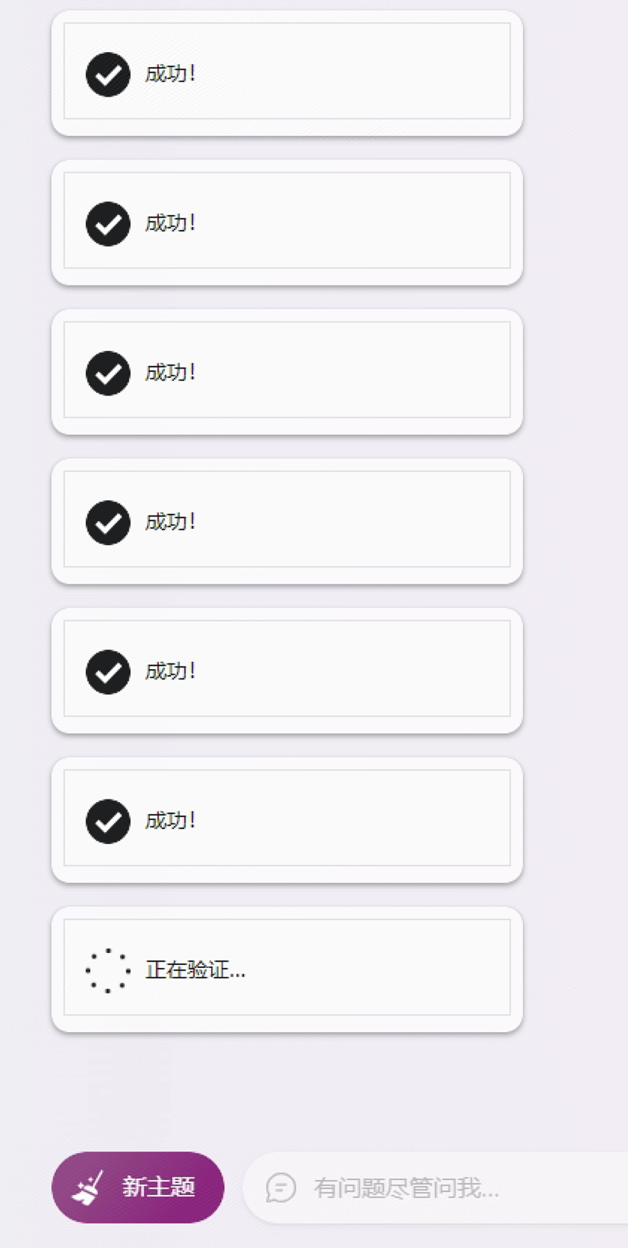Select the fifth 成功! notification card
The image size is (628, 1248).
(x=286, y=671)
